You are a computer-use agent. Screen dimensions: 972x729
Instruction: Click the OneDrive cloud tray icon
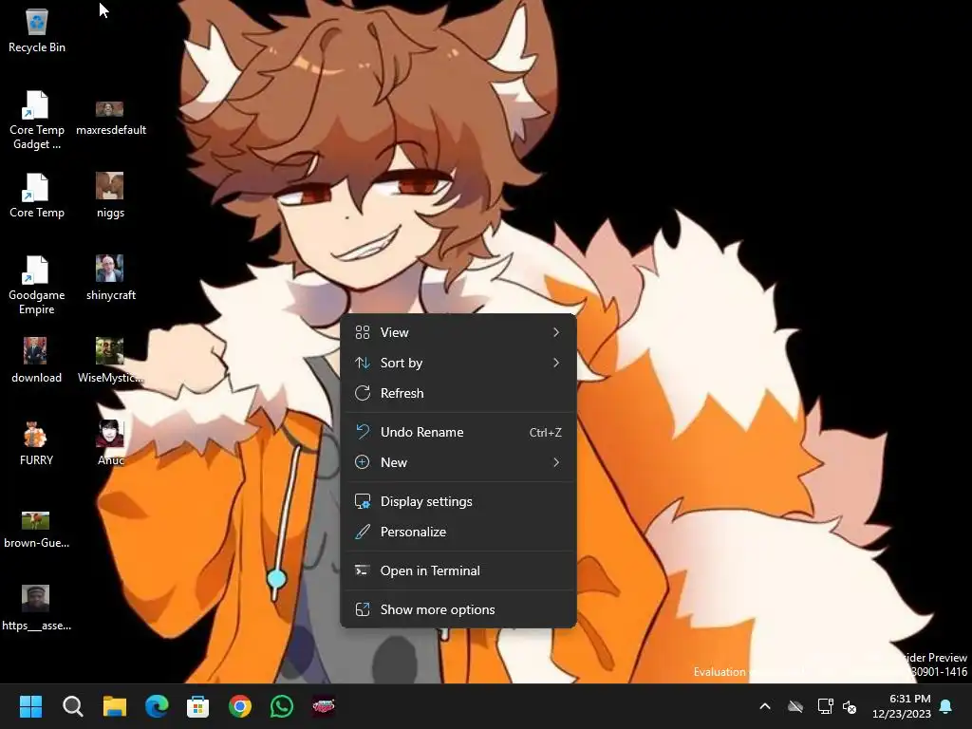click(795, 706)
